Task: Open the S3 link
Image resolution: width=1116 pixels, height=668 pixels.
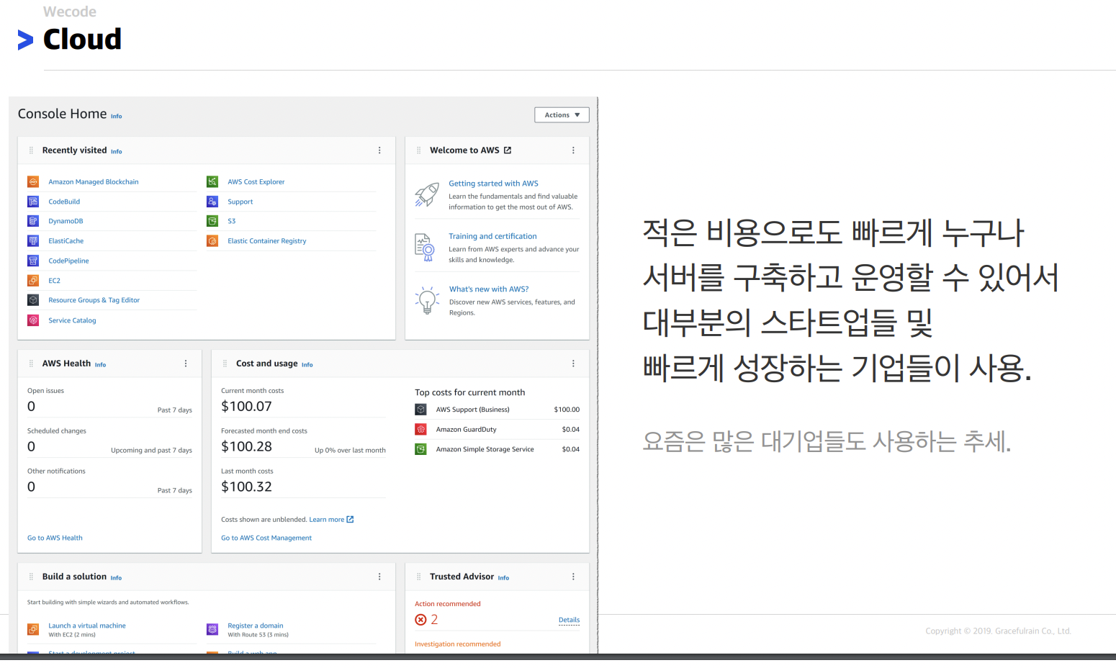Action: [232, 221]
